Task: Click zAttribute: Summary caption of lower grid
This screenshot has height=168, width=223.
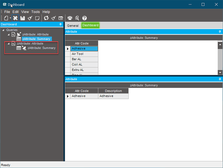Action: 144,85
